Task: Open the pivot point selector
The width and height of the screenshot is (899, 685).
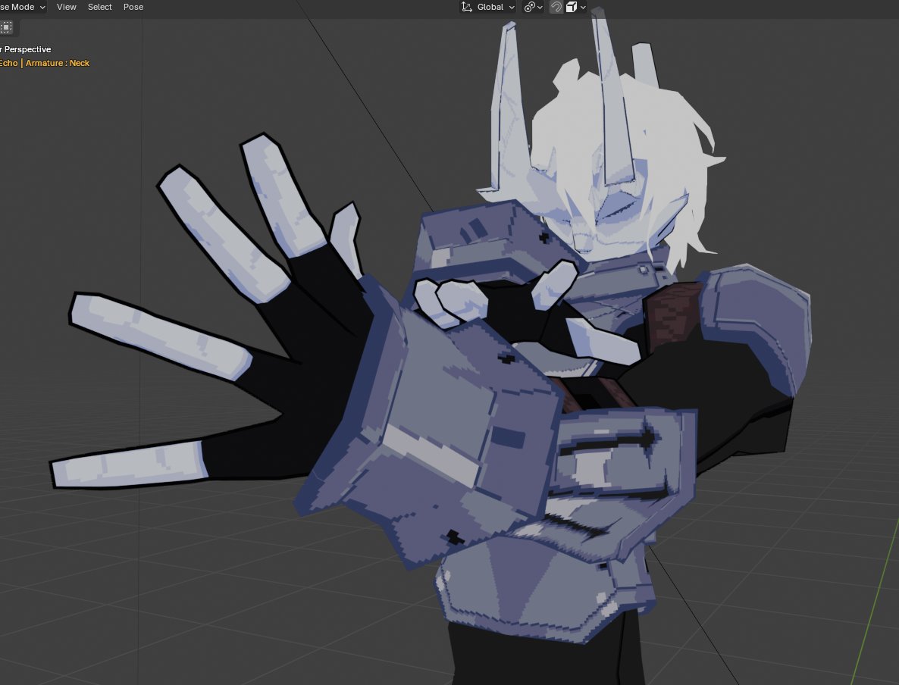Action: (533, 7)
